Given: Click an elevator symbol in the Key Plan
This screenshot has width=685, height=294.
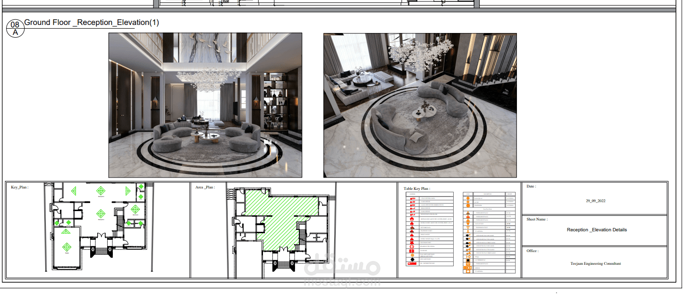Looking at the screenshot, I should coord(93,250).
